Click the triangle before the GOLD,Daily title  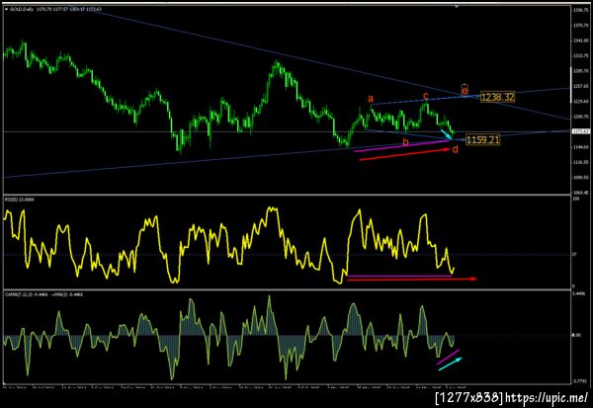click(x=7, y=9)
